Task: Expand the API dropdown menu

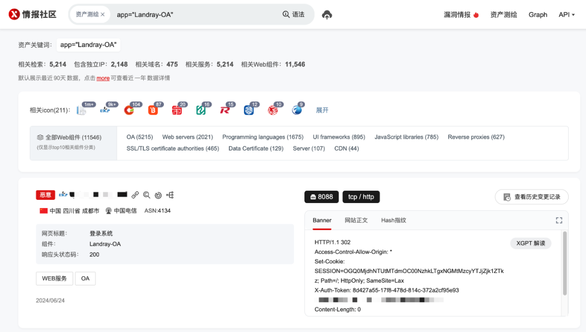Action: [566, 15]
